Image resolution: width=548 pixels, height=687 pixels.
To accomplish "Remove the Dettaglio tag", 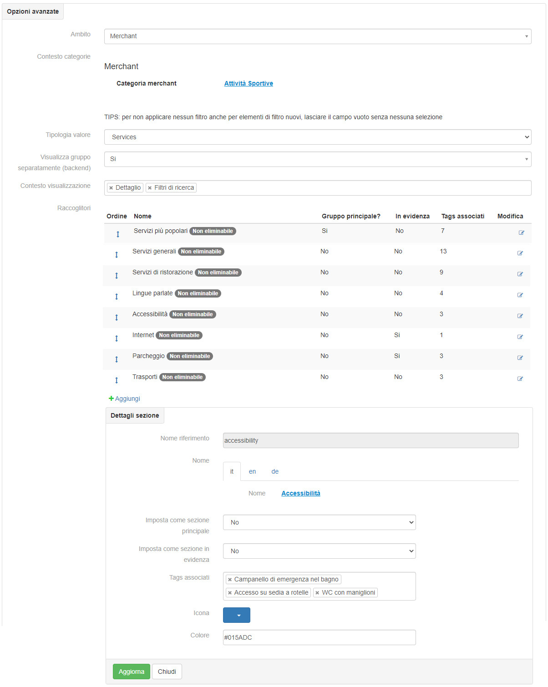I will [x=111, y=188].
